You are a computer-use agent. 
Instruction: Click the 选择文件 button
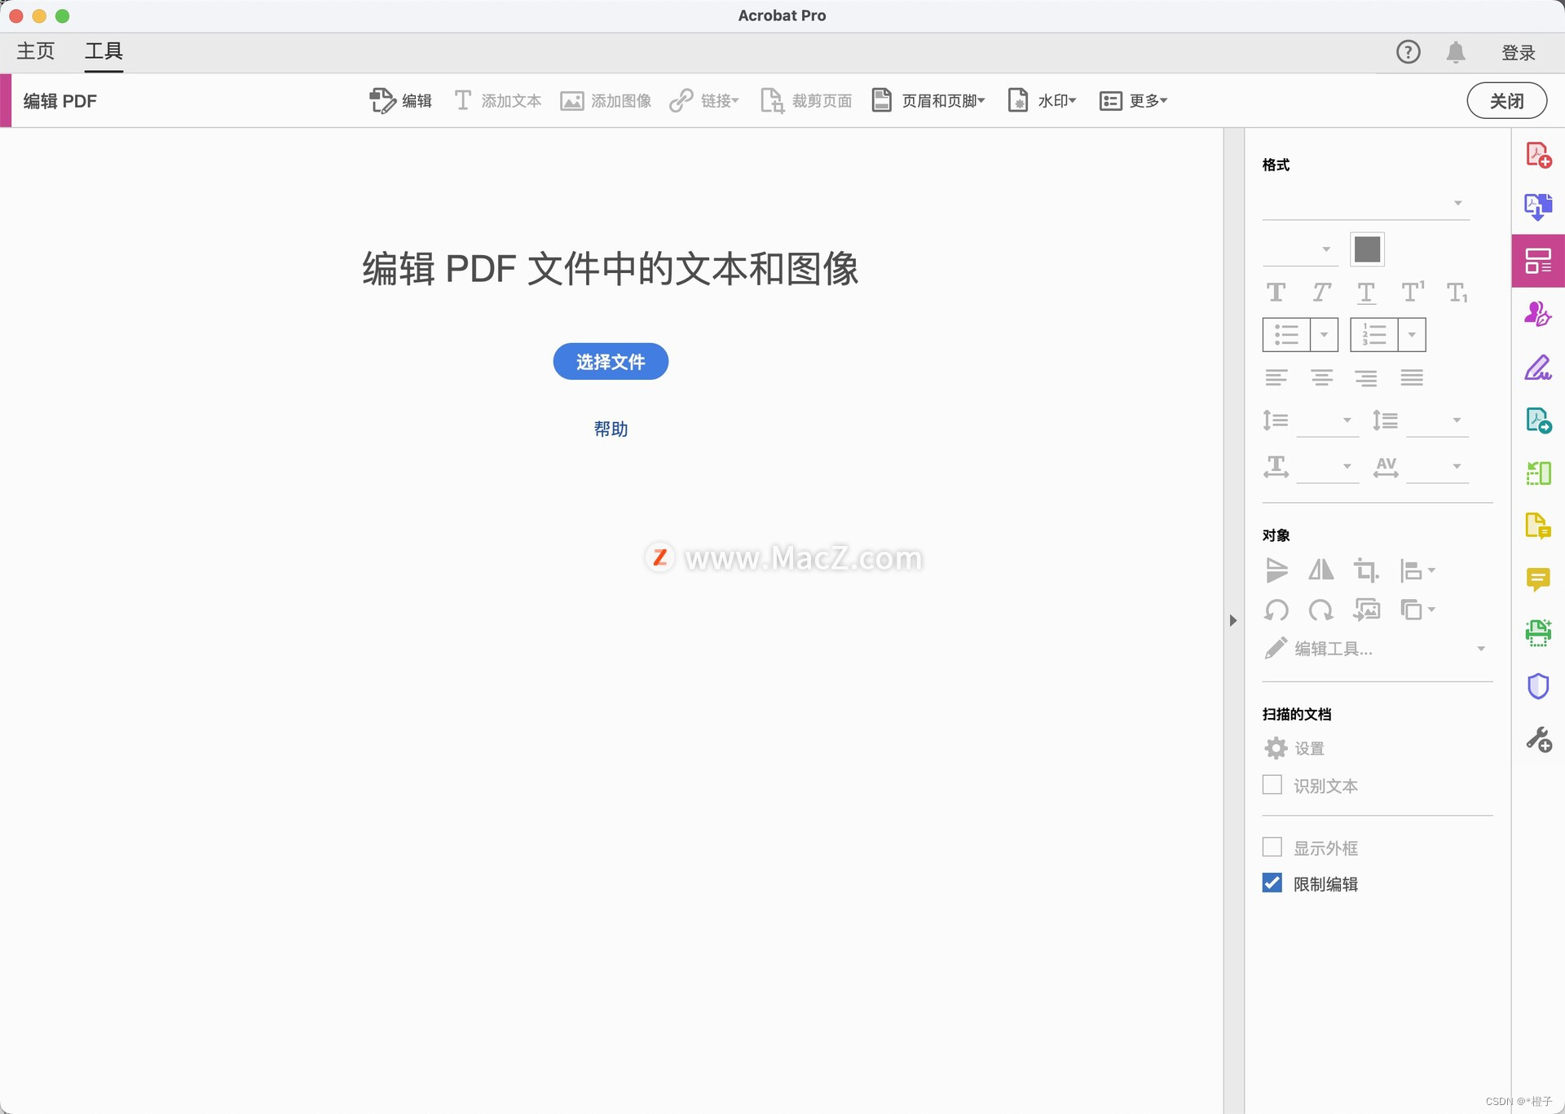point(611,362)
